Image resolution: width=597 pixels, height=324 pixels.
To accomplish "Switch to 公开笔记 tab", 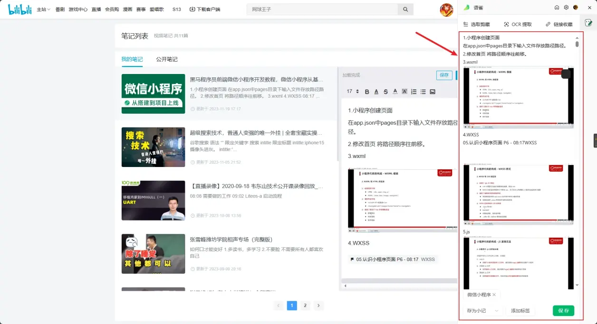I will 167,59.
